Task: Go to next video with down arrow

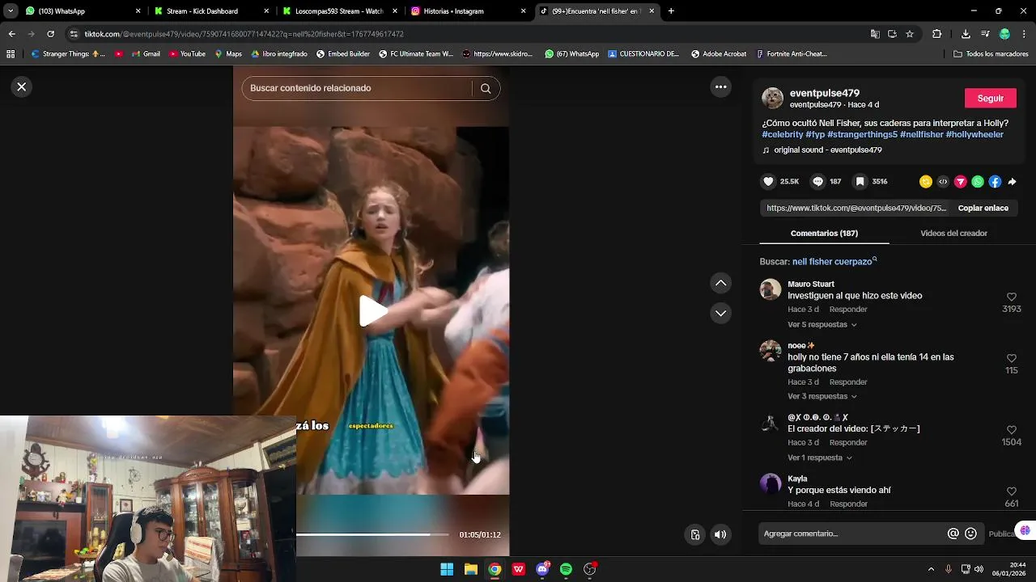Action: click(720, 313)
